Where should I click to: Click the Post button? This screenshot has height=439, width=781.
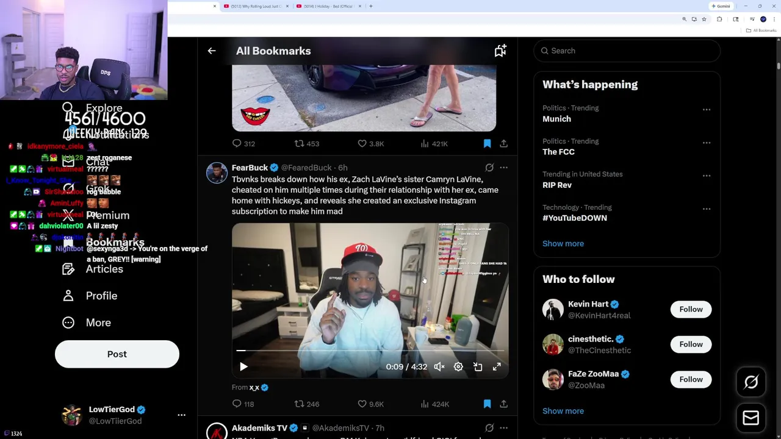coord(117,354)
